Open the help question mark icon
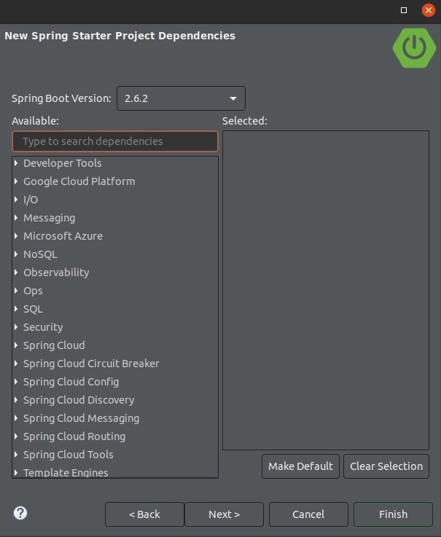 coord(20,513)
